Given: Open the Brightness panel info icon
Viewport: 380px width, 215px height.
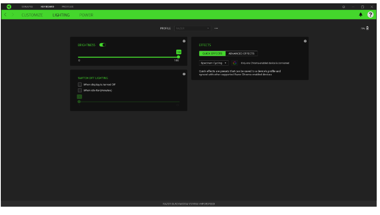Looking at the screenshot, I should 184,41.
